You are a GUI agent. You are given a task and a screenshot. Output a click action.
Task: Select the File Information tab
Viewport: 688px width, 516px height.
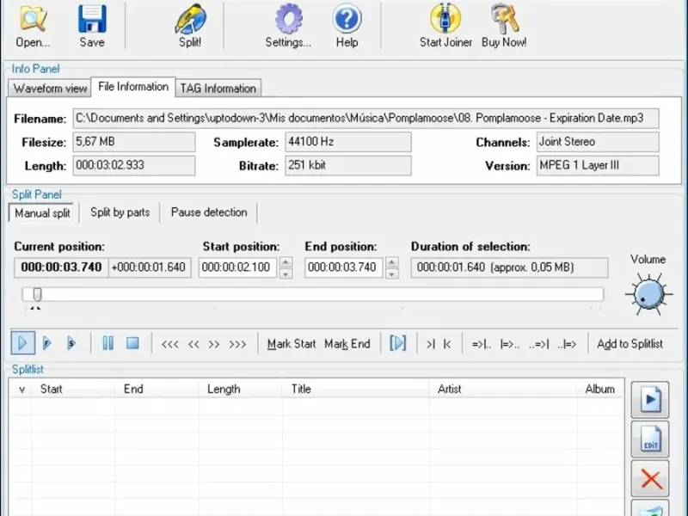(133, 87)
